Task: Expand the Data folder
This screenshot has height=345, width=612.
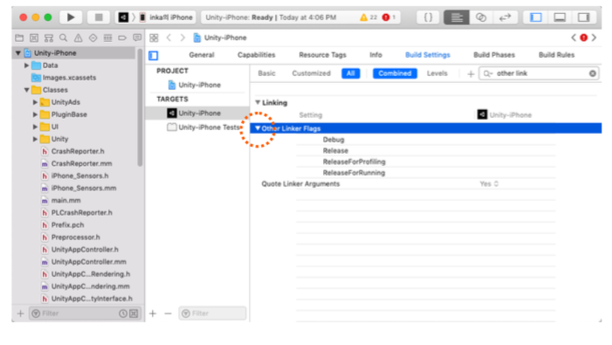Action: [26, 66]
